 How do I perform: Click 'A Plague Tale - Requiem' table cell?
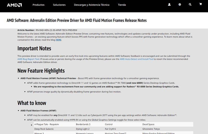(47, 124)
